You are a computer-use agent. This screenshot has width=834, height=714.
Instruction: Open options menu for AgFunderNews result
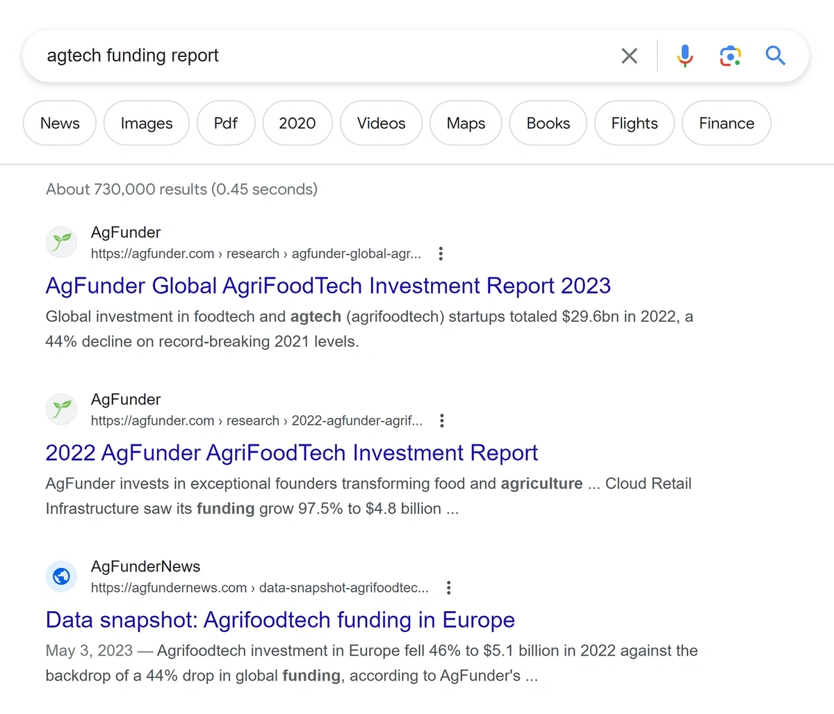(x=449, y=588)
